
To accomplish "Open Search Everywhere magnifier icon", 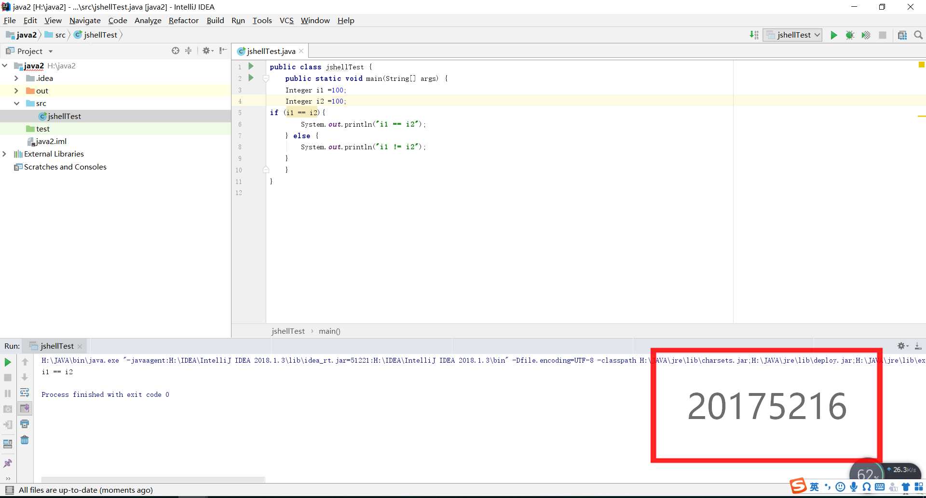I will (x=918, y=35).
